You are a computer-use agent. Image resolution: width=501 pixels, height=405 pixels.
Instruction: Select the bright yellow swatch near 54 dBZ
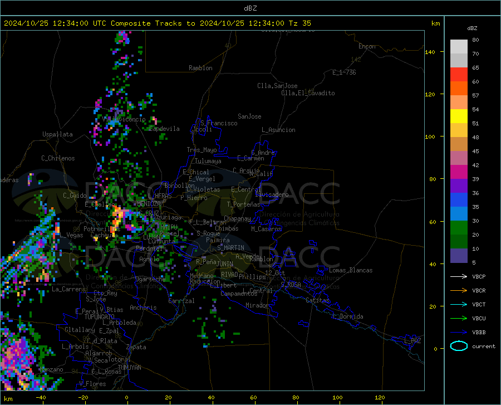pyautogui.click(x=459, y=116)
